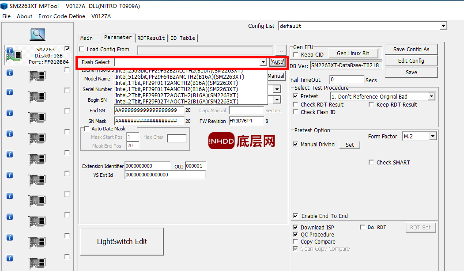464x271 pixels.
Task: Enable the Keep CID checkbox
Action: (x=296, y=54)
